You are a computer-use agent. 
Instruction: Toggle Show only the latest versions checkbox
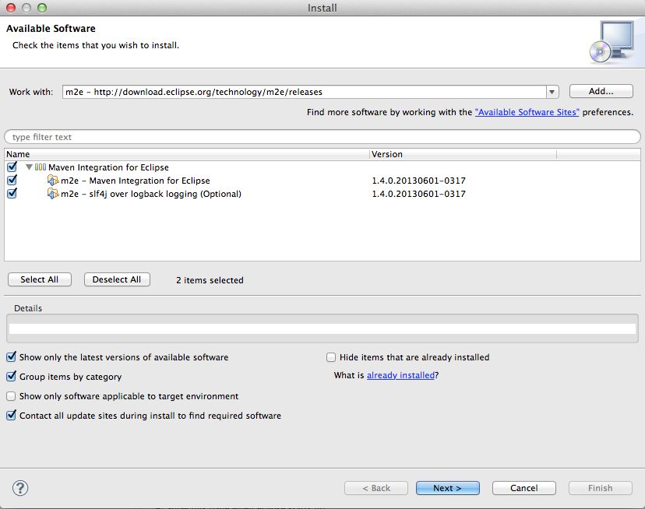11,357
